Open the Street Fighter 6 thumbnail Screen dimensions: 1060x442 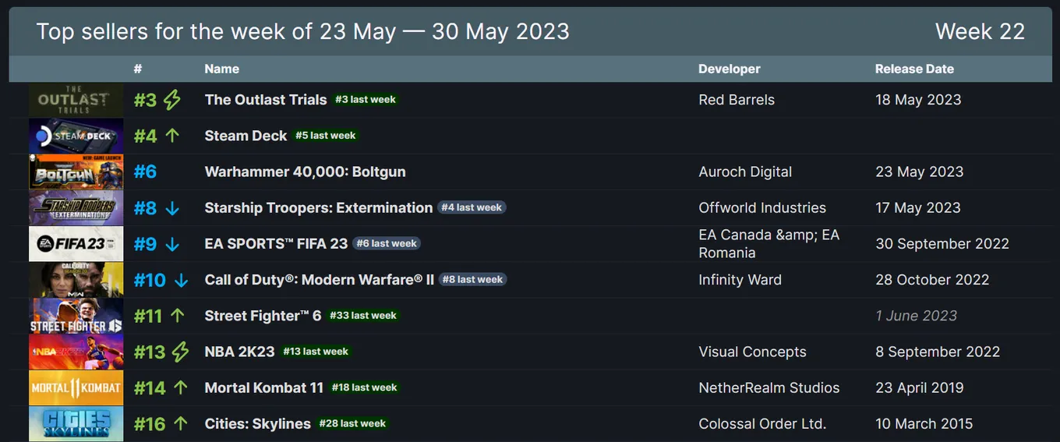coord(76,316)
